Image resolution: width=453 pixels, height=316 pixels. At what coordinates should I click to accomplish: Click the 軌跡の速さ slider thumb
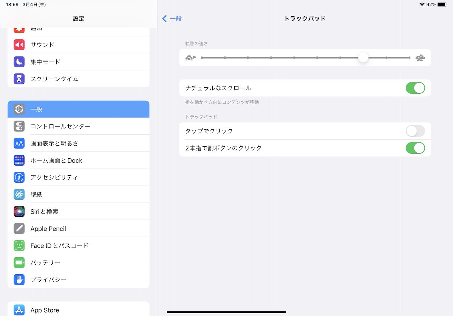tap(363, 58)
